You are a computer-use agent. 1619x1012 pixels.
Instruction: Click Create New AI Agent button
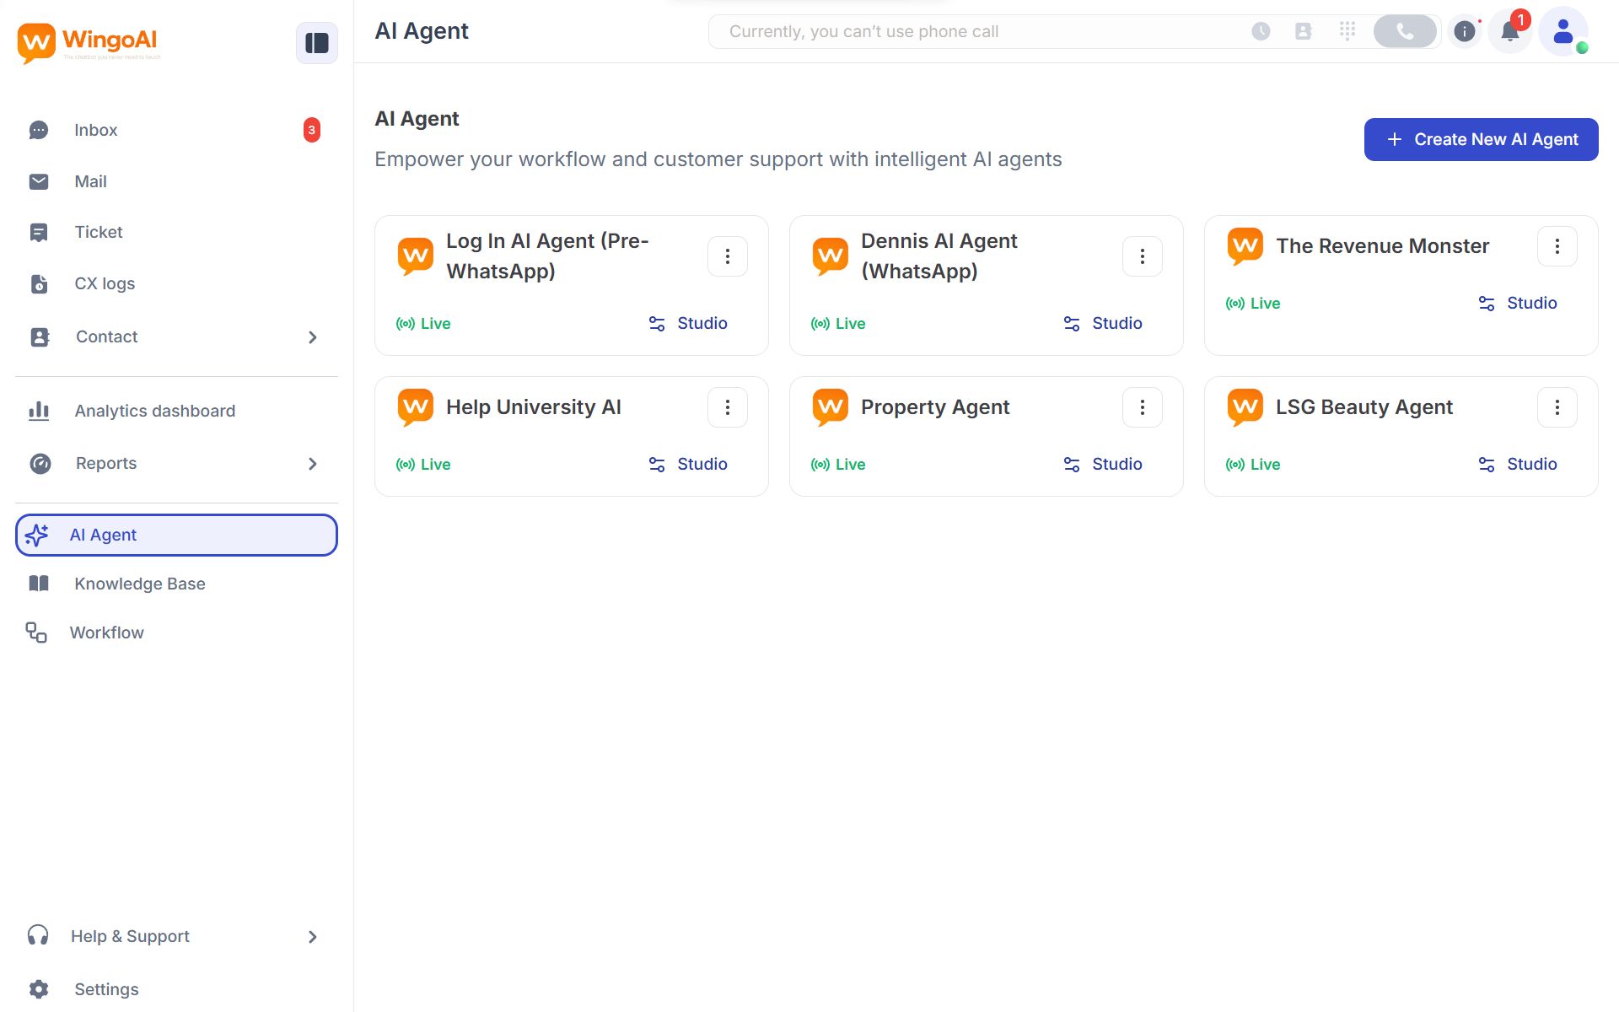(x=1481, y=139)
